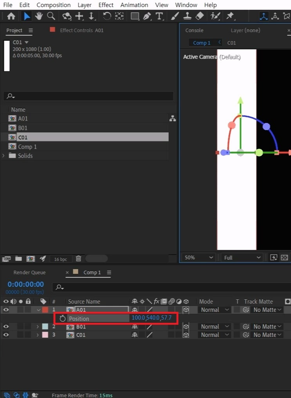Enable Local Axis mode

point(264,16)
